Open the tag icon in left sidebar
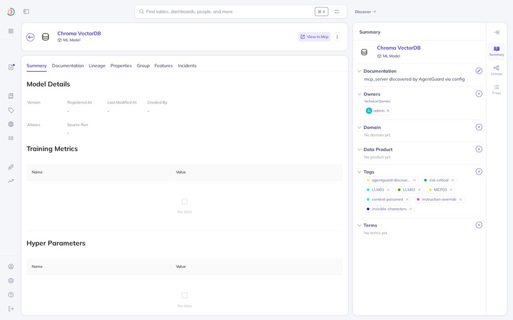 (x=11, y=110)
